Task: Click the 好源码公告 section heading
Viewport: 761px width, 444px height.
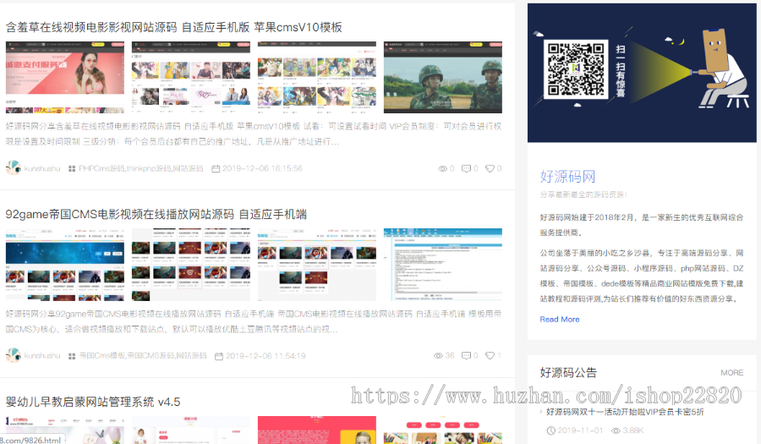Action: tap(568, 373)
